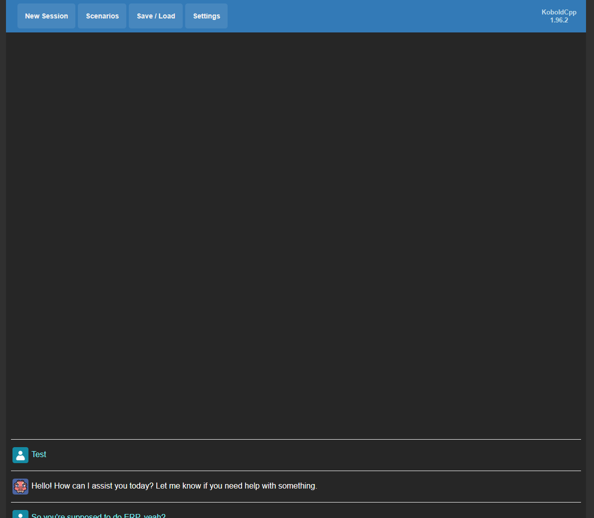
Task: Open Save / Load options
Action: coord(156,16)
